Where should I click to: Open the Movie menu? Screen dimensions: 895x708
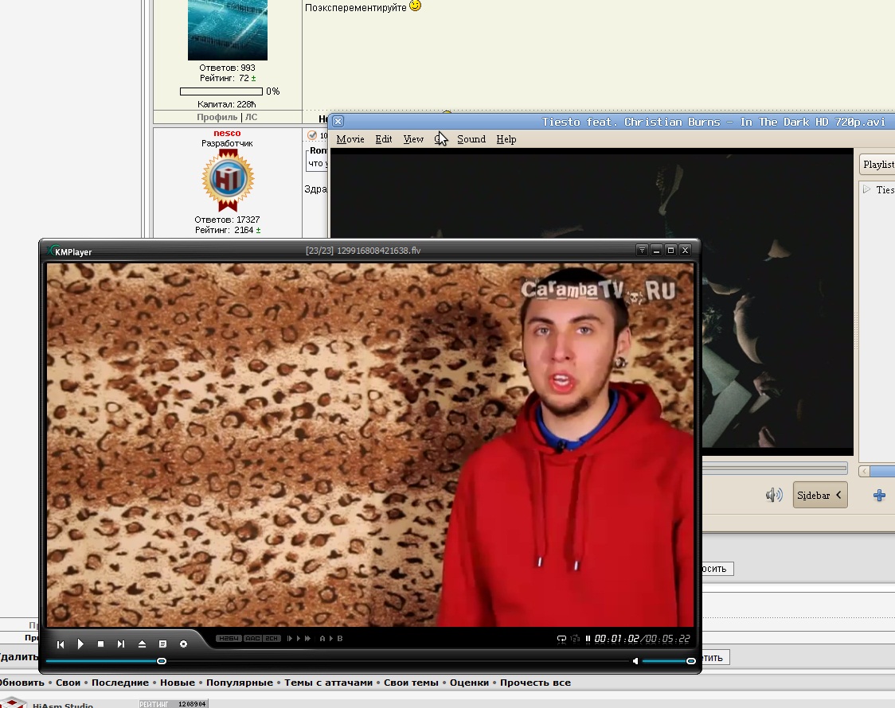tap(350, 139)
